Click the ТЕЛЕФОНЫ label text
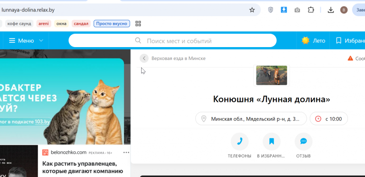This screenshot has height=177, width=365. pyautogui.click(x=240, y=156)
